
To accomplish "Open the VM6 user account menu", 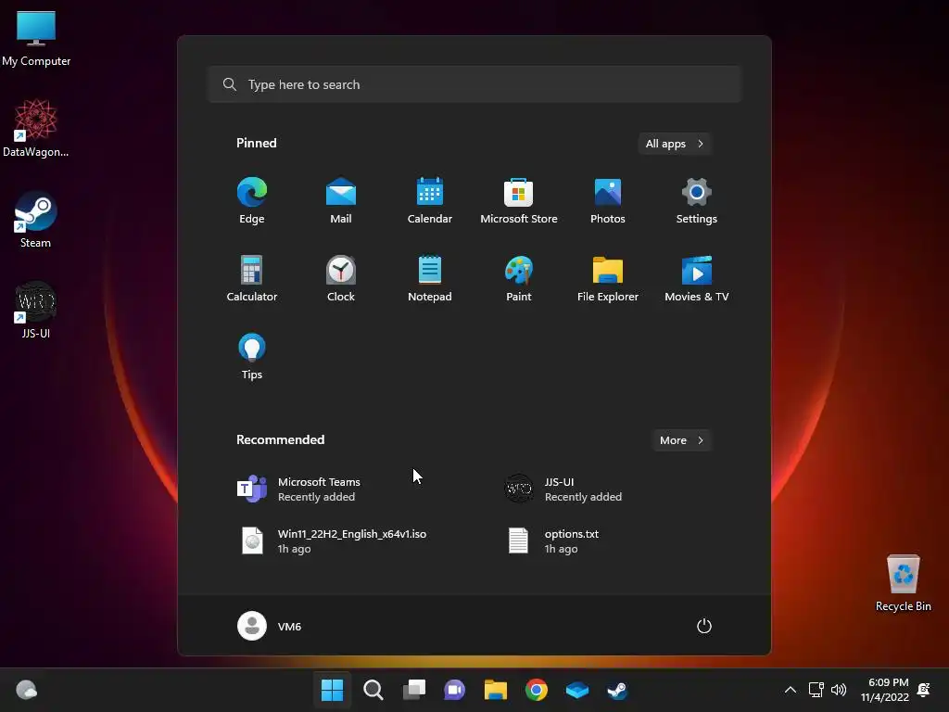I will (x=270, y=626).
